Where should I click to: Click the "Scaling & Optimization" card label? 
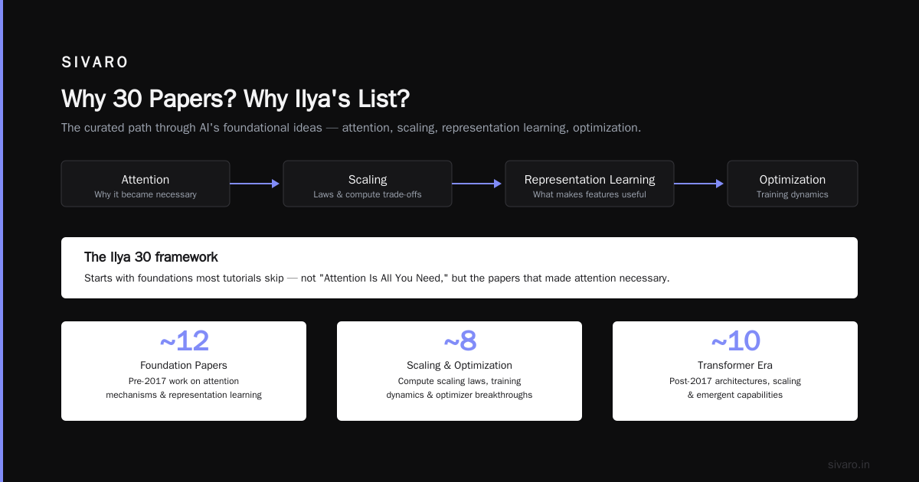[459, 366]
